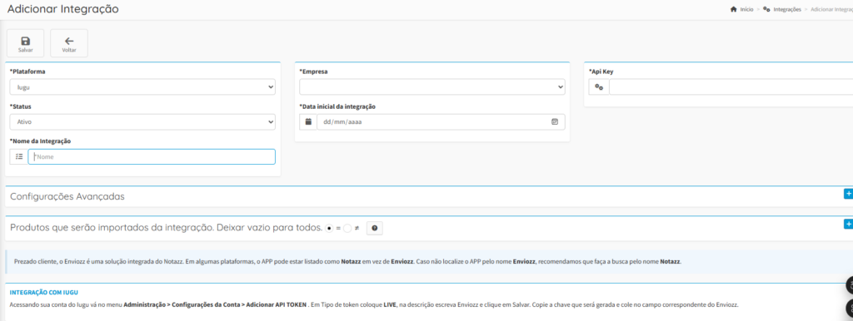Open the Empresa dropdown
Image resolution: width=853 pixels, height=321 pixels.
tap(432, 87)
